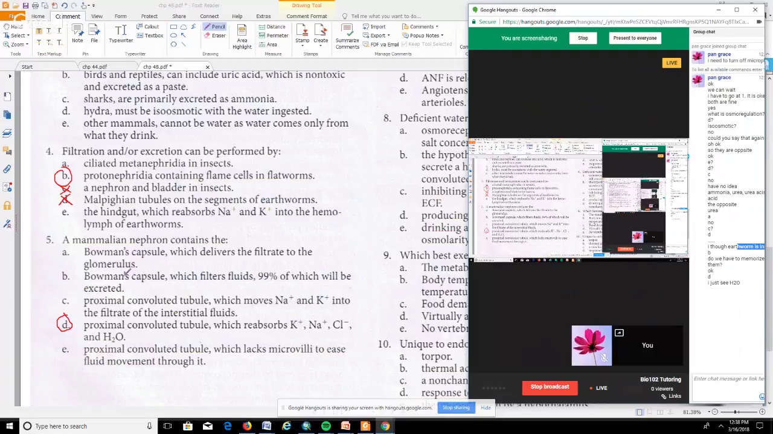Select the Hand tool

point(13,27)
